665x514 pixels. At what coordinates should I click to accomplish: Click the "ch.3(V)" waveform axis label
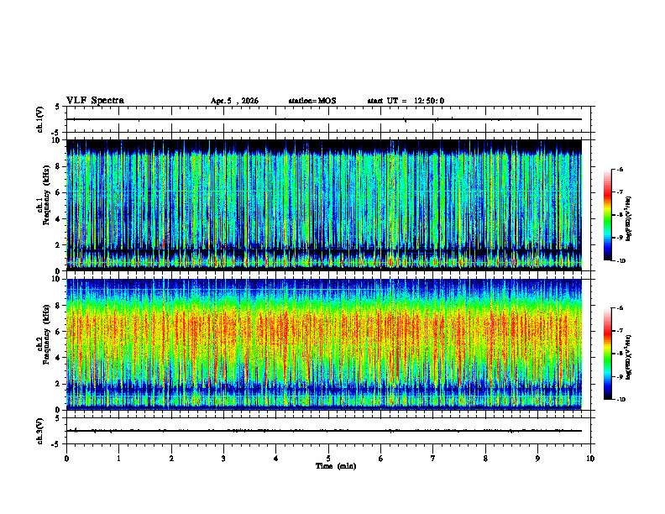click(40, 431)
